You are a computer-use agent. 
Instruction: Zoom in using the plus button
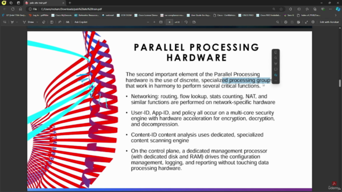coord(154,22)
